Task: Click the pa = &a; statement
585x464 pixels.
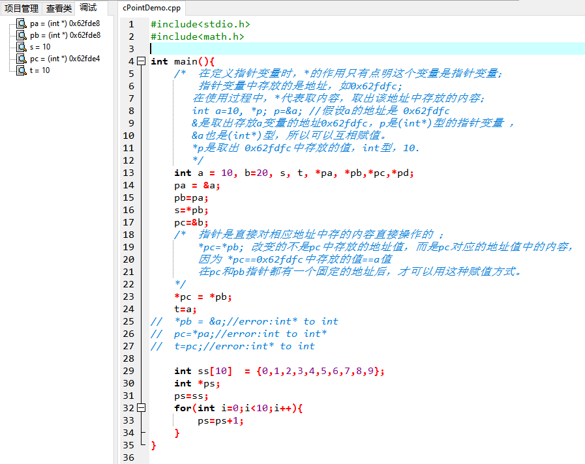Action: (x=197, y=185)
